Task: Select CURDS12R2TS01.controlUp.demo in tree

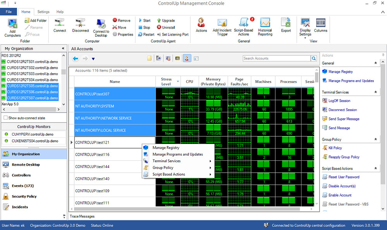Action: [33, 62]
